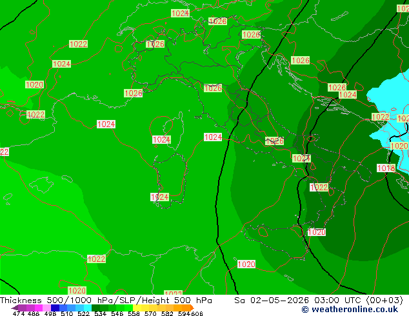Click legend value "474"

(19, 313)
